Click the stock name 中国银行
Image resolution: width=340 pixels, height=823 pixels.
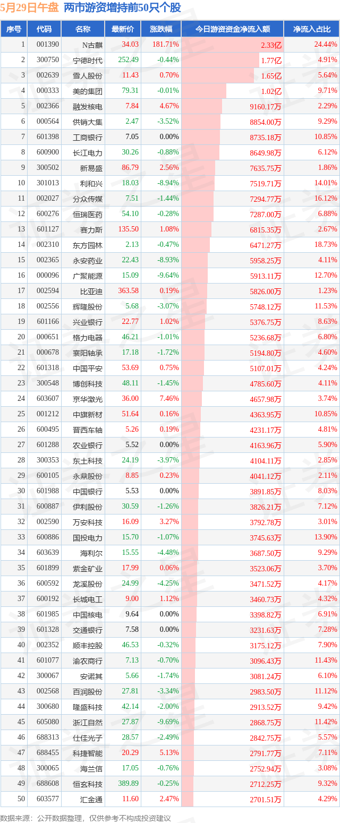coord(88,492)
